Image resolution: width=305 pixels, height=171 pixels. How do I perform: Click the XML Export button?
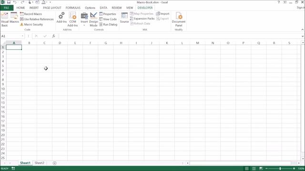coord(163,19)
